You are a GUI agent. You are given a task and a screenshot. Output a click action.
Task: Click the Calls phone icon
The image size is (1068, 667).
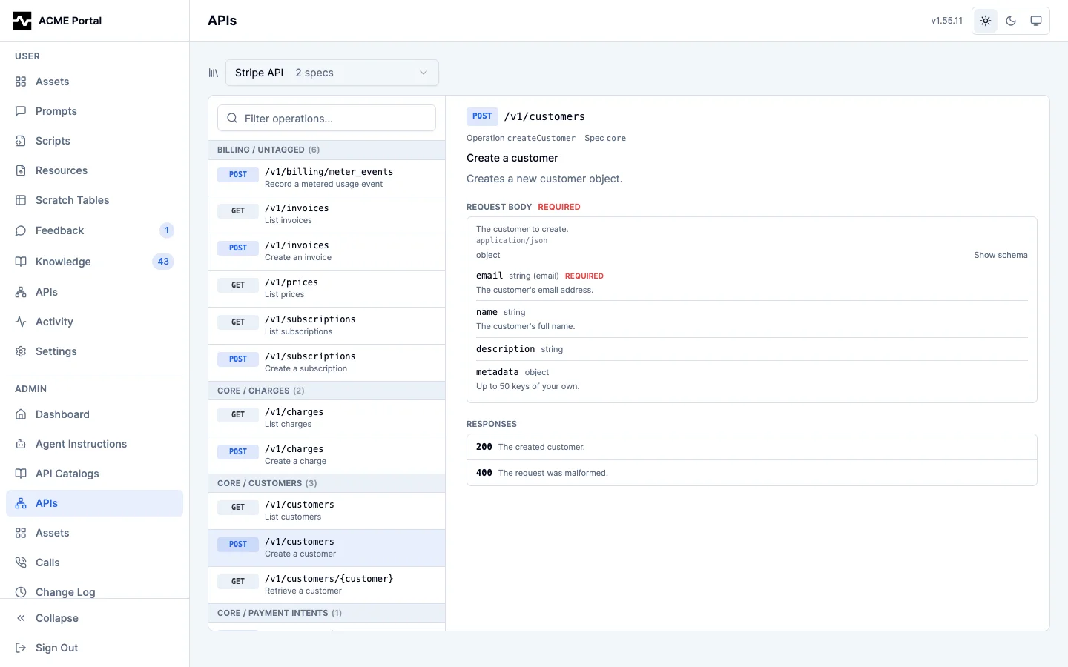(21, 563)
